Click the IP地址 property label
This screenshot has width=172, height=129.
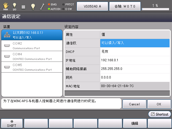82,60
